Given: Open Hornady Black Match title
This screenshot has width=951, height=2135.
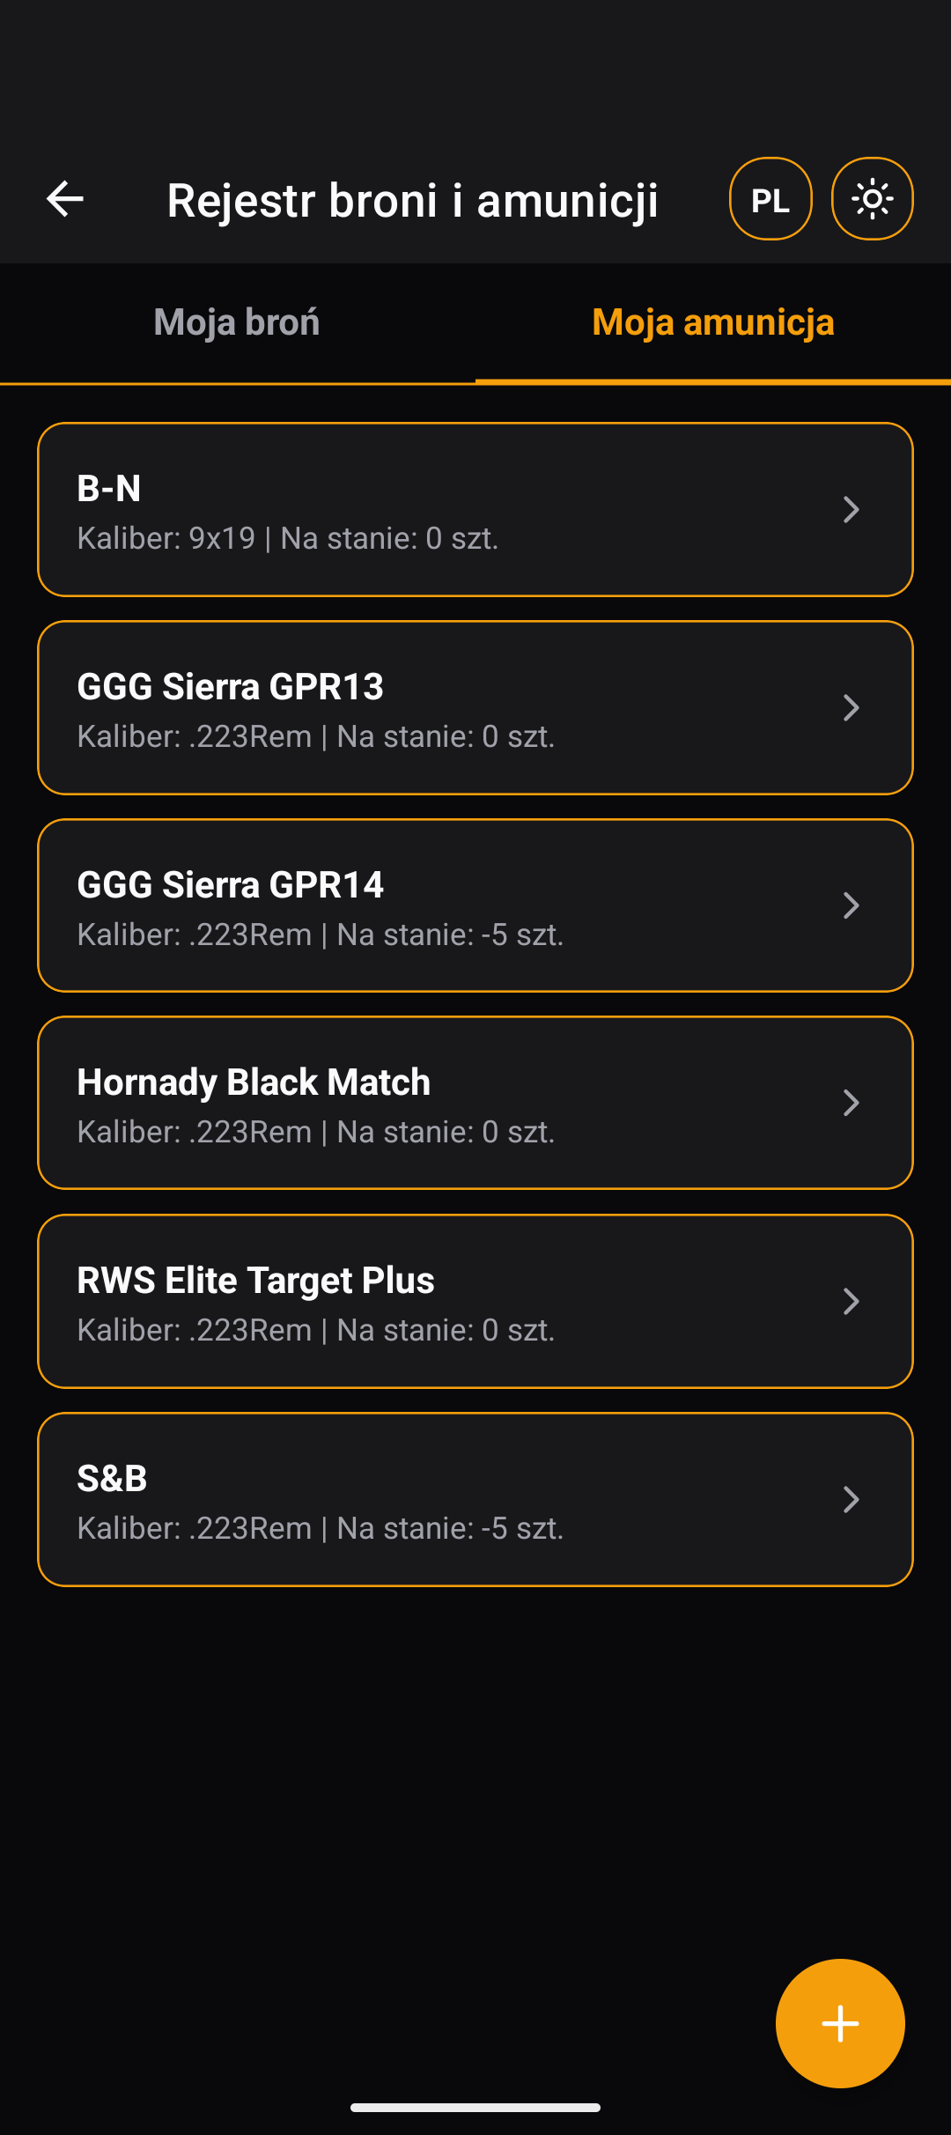Looking at the screenshot, I should (254, 1082).
